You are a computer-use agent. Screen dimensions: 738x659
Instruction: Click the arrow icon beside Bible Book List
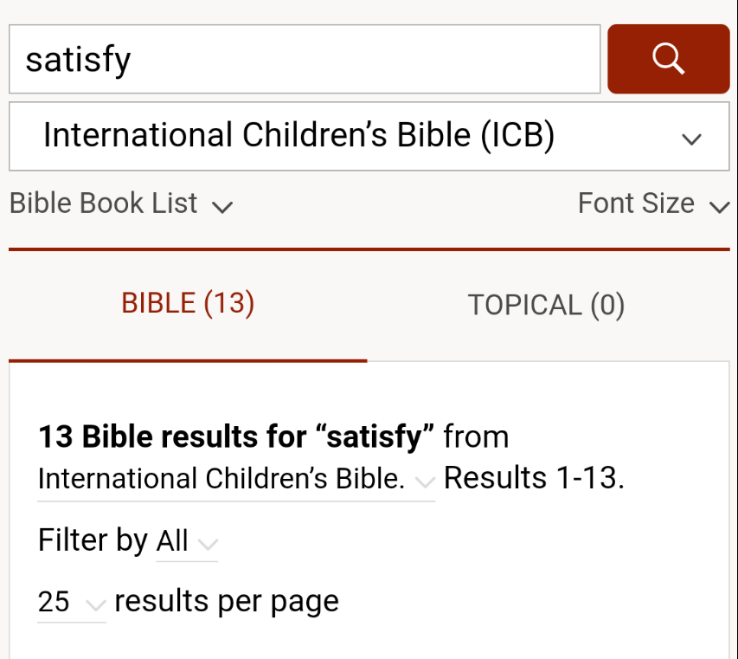pos(222,207)
